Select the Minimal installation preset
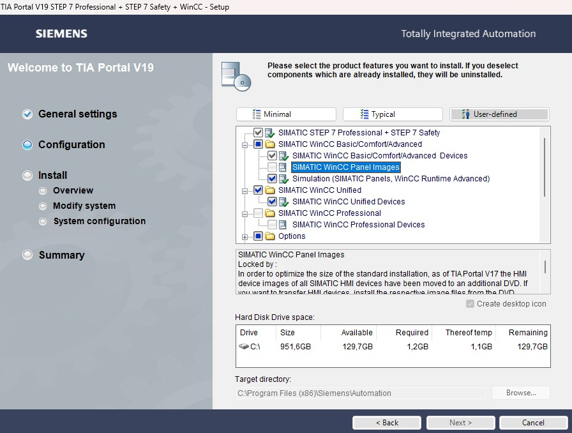This screenshot has height=433, width=572. coord(286,114)
